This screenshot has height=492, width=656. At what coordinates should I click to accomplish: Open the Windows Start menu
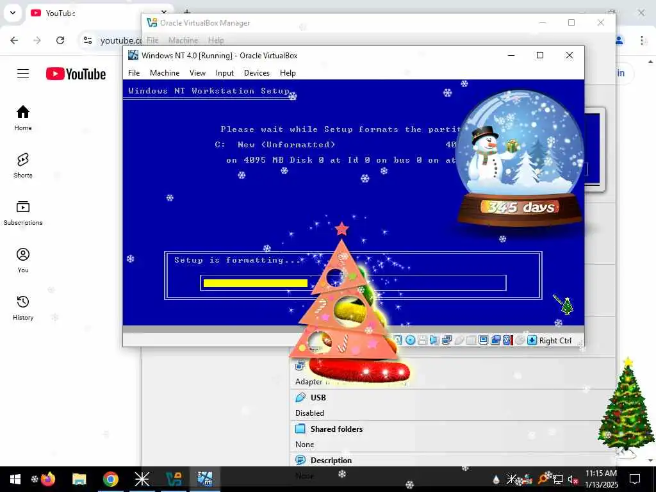pos(15,479)
